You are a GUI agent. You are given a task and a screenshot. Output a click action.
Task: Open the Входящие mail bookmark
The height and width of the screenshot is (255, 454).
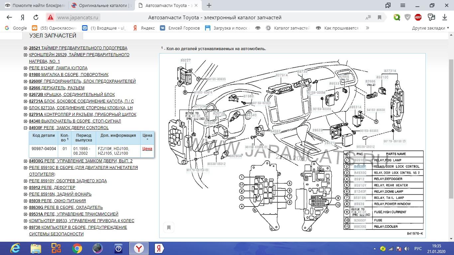(x=104, y=28)
